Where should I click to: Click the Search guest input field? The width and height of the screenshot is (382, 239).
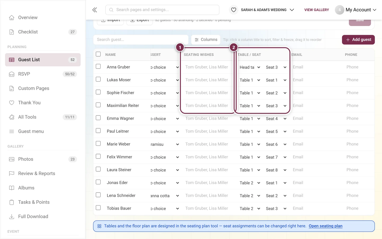click(141, 40)
